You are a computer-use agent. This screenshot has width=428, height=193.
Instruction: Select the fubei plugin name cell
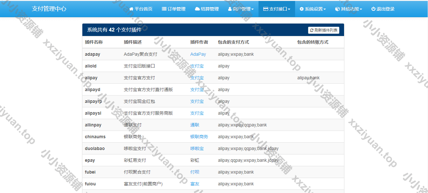coord(90,172)
